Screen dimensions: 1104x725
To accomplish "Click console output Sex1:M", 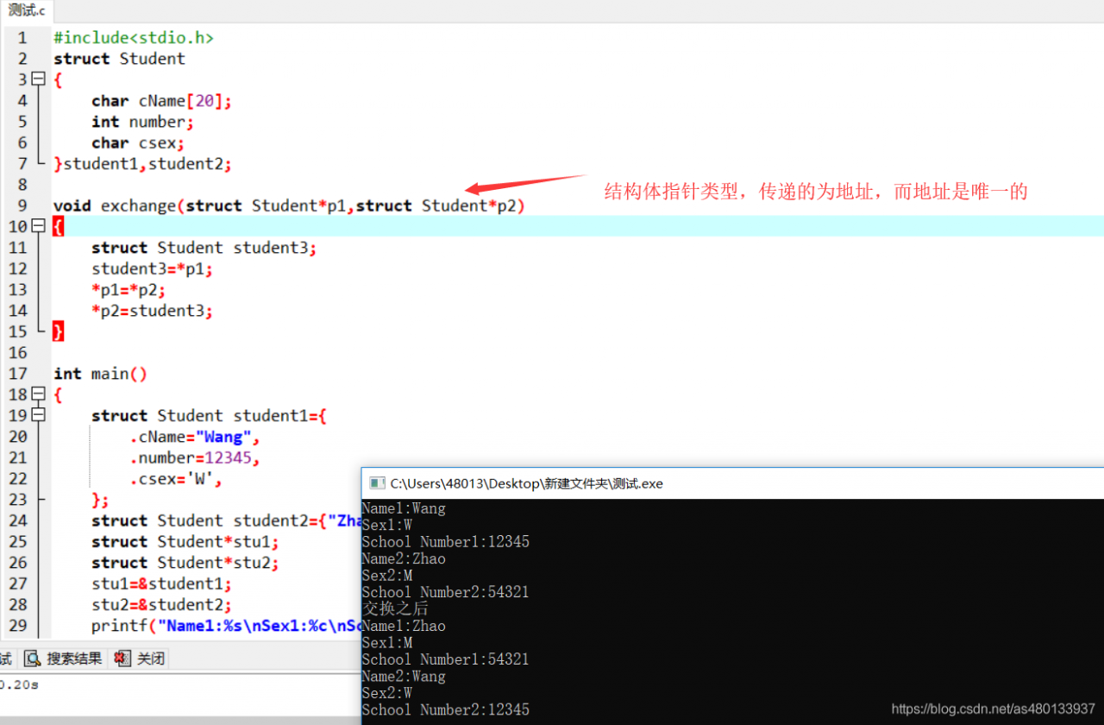I will pos(387,643).
